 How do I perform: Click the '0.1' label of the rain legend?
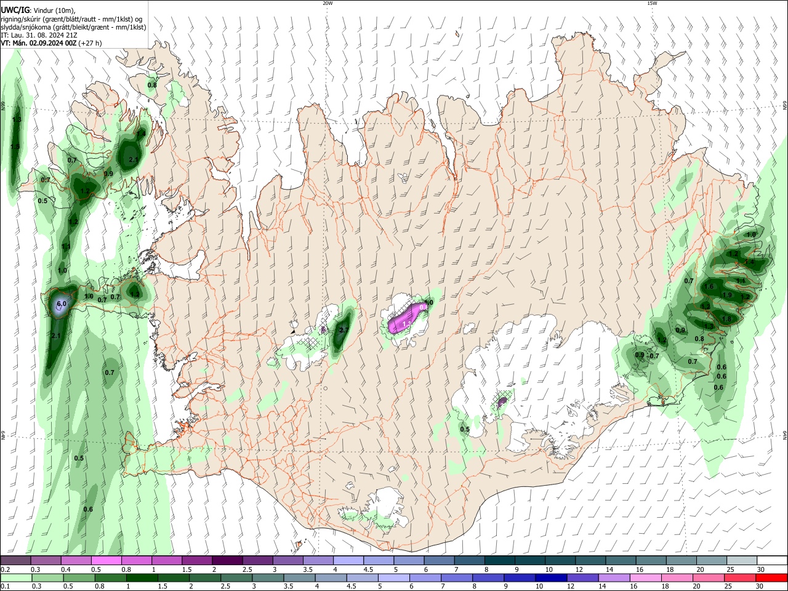[x=5, y=586]
